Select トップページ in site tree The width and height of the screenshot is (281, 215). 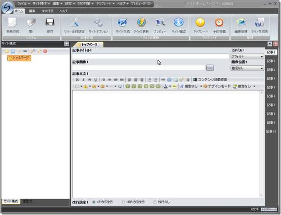click(x=19, y=58)
